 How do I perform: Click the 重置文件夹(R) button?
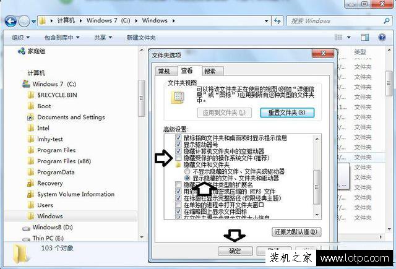(x=287, y=113)
